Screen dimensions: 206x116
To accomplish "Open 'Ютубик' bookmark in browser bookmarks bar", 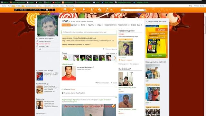I will pyautogui.click(x=56, y=2).
